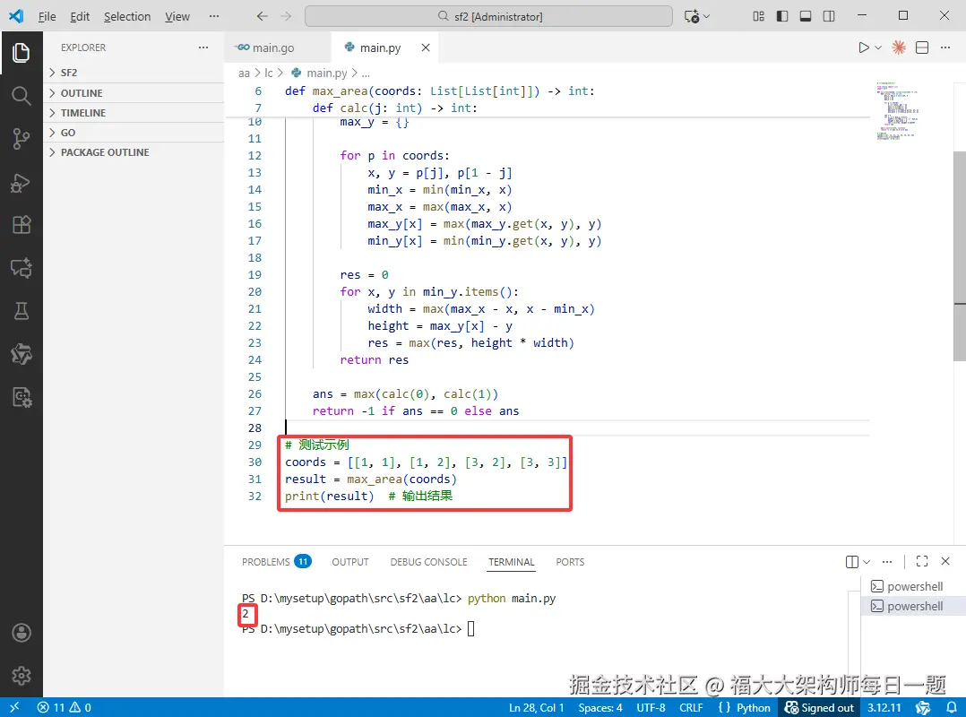
Task: Go back with navigation arrow
Action: pos(263,16)
